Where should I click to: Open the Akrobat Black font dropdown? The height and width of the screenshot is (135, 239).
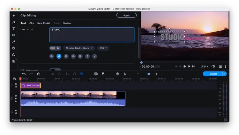(x=79, y=48)
